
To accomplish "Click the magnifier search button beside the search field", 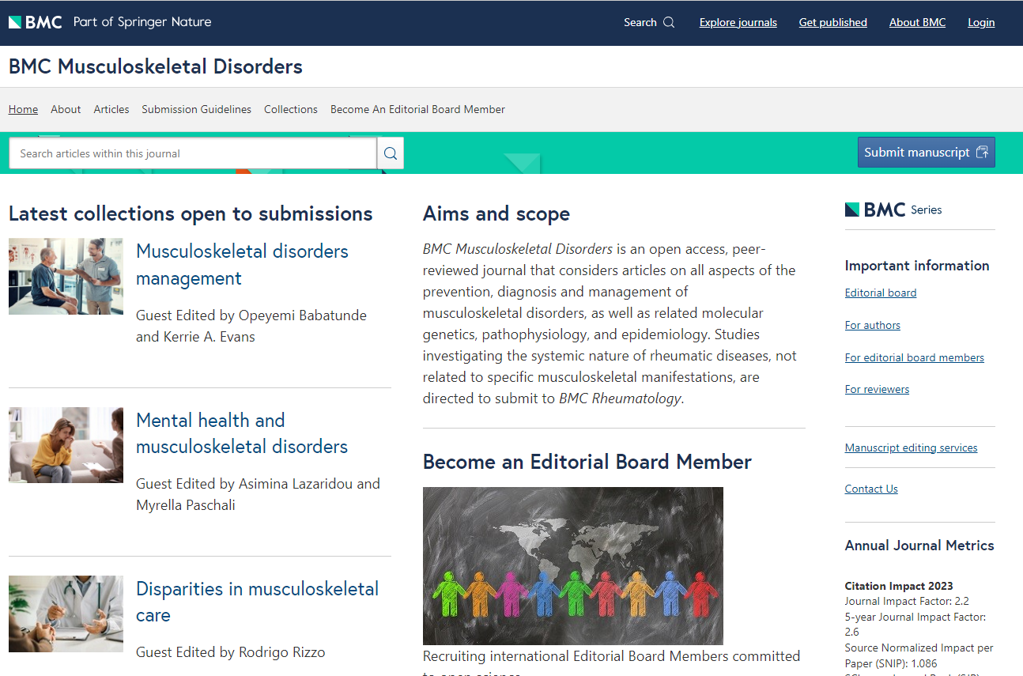I will point(391,153).
